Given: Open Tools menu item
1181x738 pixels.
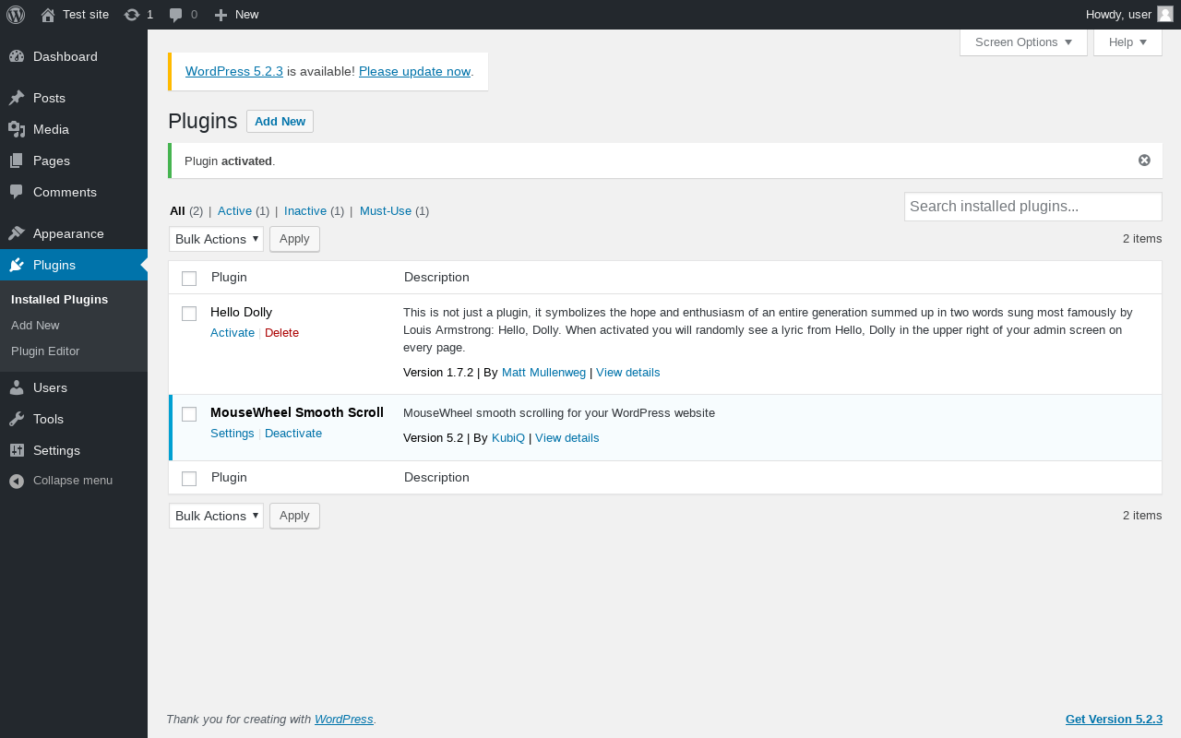Looking at the screenshot, I should pos(74,419).
